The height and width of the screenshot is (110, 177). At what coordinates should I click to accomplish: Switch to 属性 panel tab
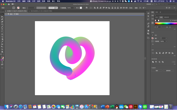(x=153, y=12)
